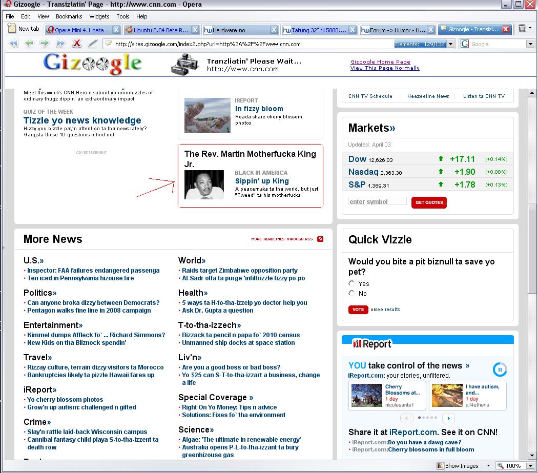Image resolution: width=538 pixels, height=473 pixels.
Task: Click the Martin Luther King photo thumbnail
Action: coord(204,184)
